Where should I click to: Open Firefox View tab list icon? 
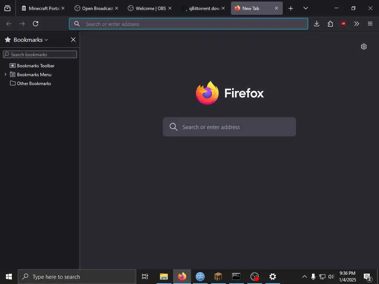coord(7,8)
